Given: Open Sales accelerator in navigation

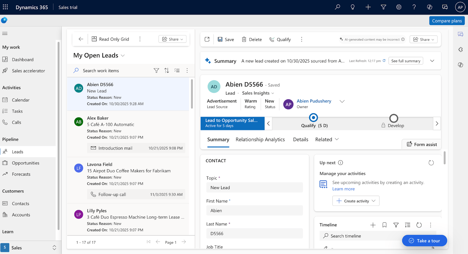Looking at the screenshot, I should (28, 71).
